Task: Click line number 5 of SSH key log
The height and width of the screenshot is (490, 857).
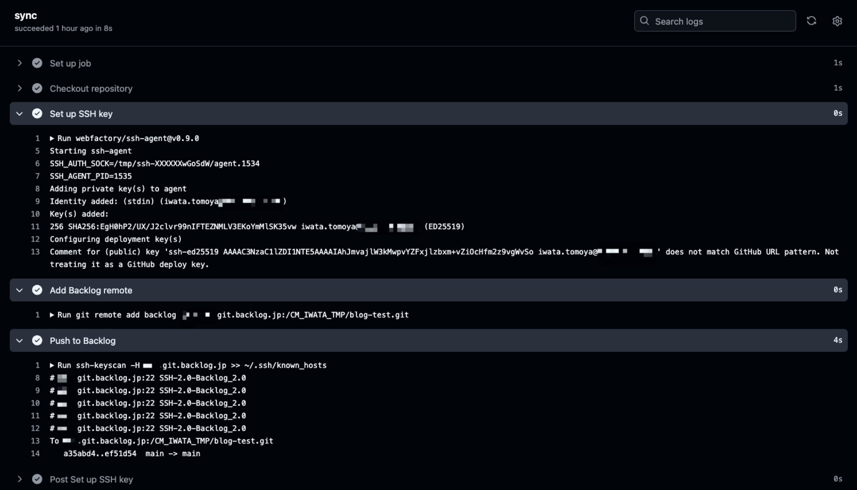Action: 37,151
